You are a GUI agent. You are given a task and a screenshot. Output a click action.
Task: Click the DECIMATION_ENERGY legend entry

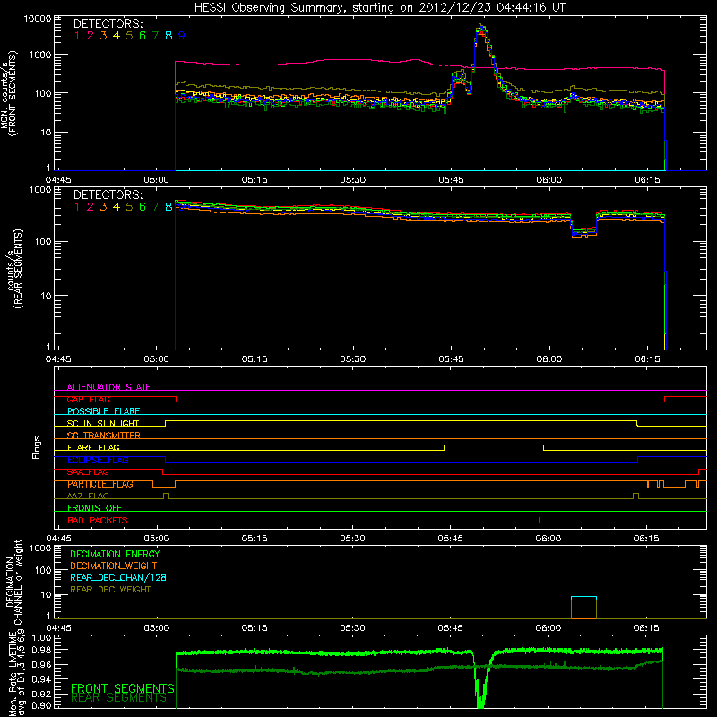115,554
